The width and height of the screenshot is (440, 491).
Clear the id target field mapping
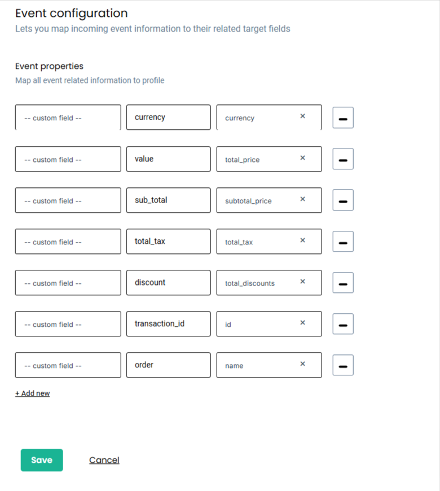302,323
